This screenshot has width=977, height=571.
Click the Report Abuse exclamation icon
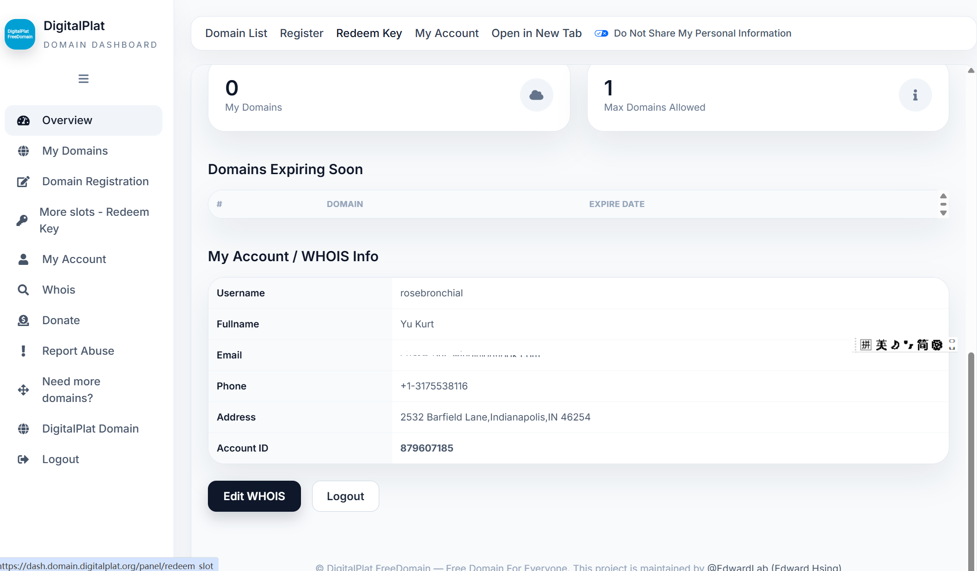[23, 351]
